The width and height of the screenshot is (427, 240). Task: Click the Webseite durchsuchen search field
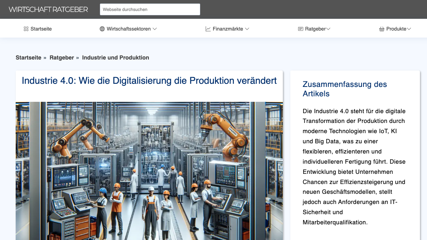coord(150,9)
